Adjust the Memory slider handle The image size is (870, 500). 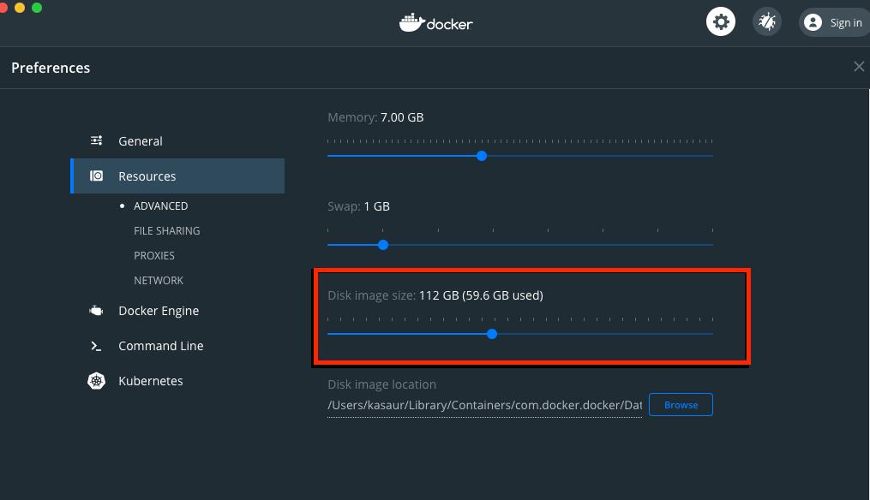point(481,156)
